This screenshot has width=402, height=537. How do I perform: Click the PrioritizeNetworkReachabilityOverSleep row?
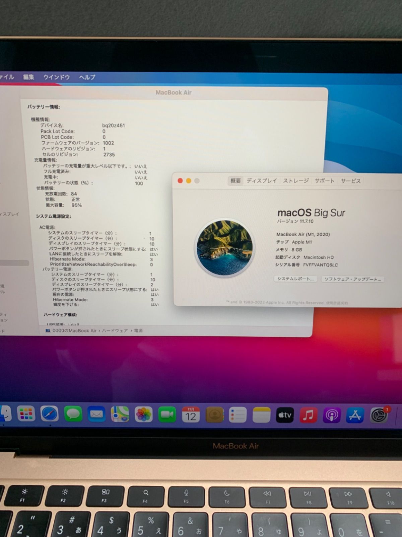pos(102,264)
